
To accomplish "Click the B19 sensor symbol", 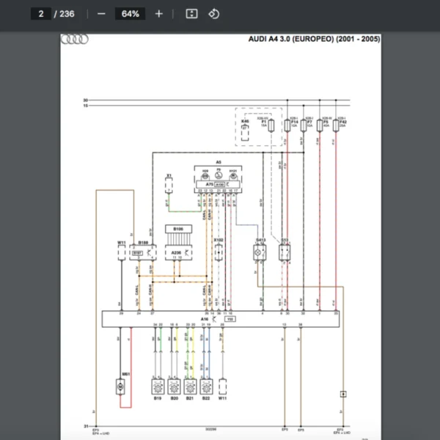I will click(x=157, y=386).
